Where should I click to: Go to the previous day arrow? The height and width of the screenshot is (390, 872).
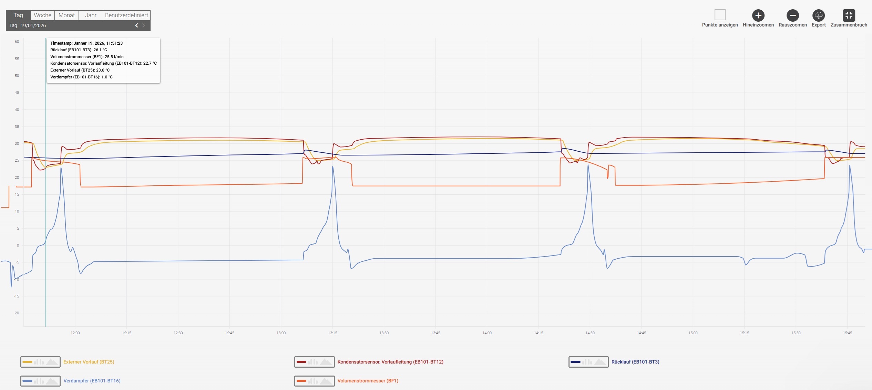click(136, 25)
